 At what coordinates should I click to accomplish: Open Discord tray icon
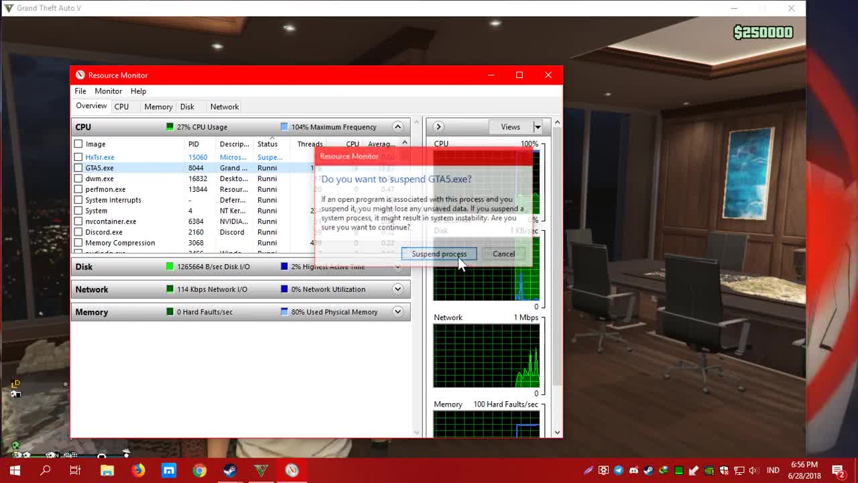pos(633,470)
